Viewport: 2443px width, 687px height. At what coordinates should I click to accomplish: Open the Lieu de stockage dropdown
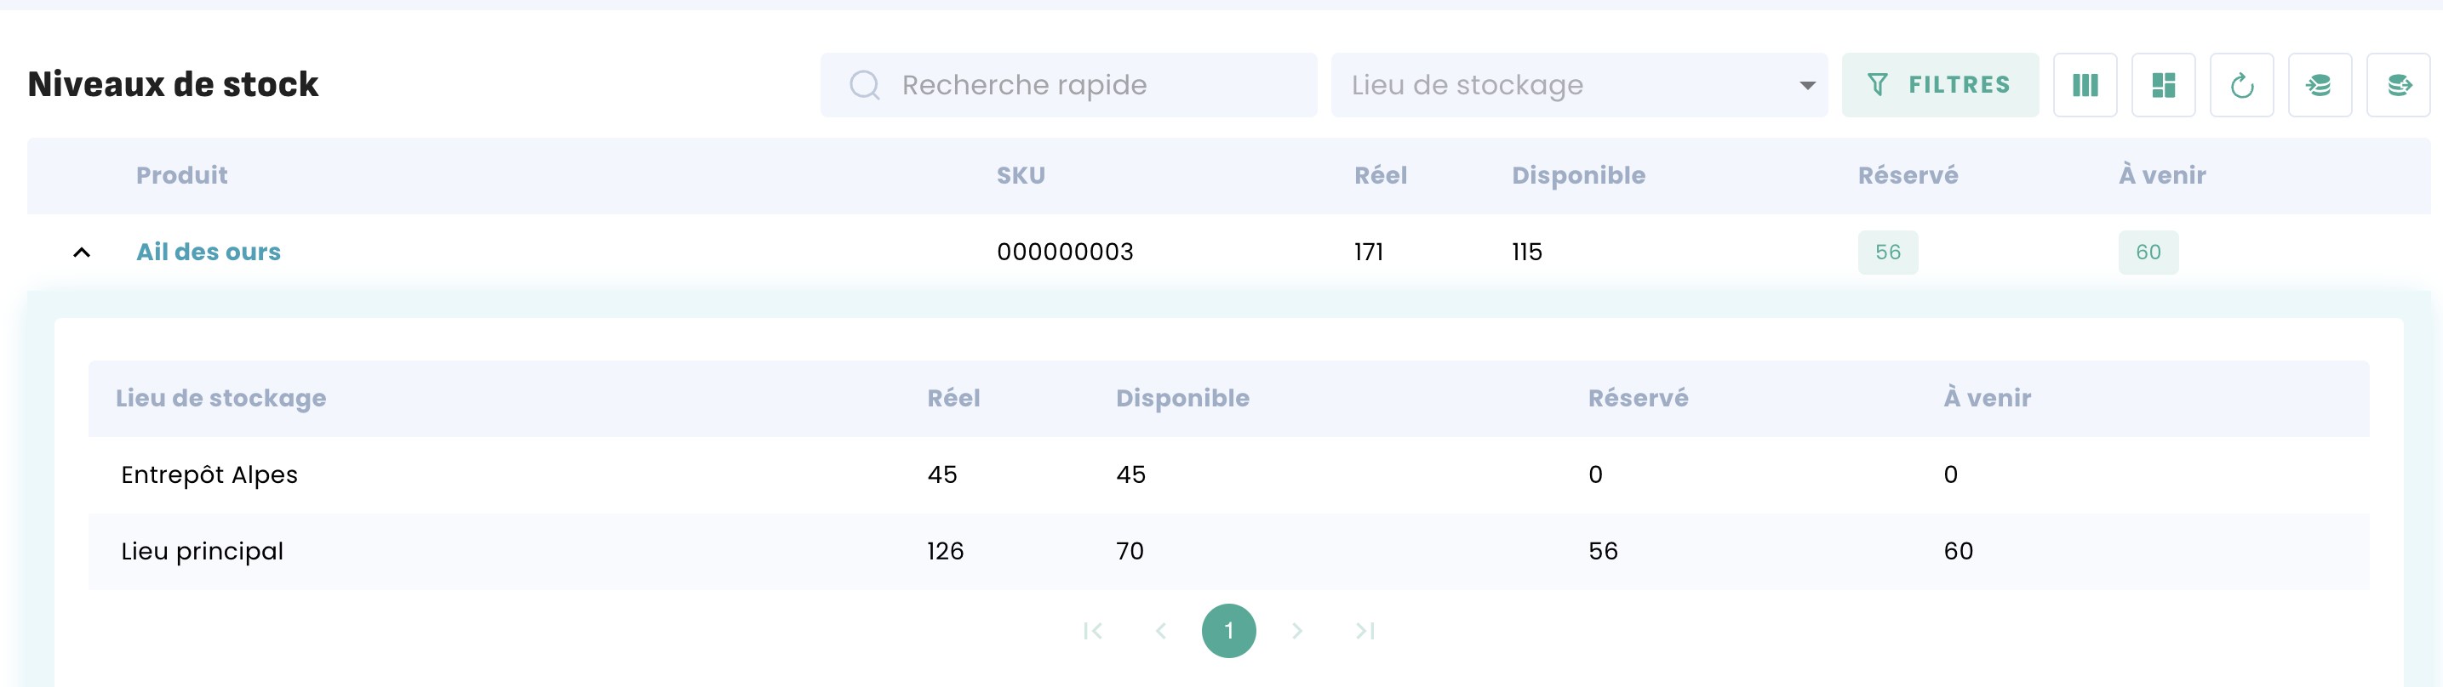click(x=1578, y=85)
